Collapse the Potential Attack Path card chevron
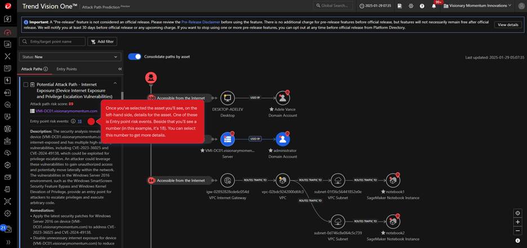The height and width of the screenshot is (248, 527). tap(115, 83)
